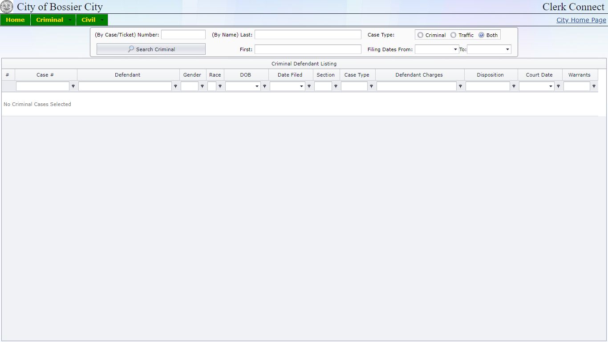Click the filter icon for Case # column
This screenshot has width=608, height=342.
[73, 86]
